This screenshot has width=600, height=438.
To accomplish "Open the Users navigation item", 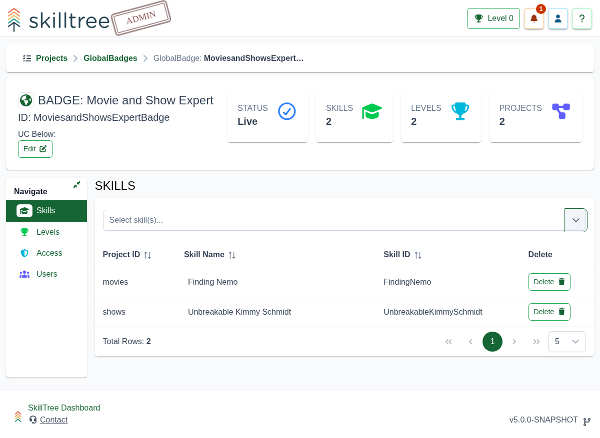I will coord(46,274).
